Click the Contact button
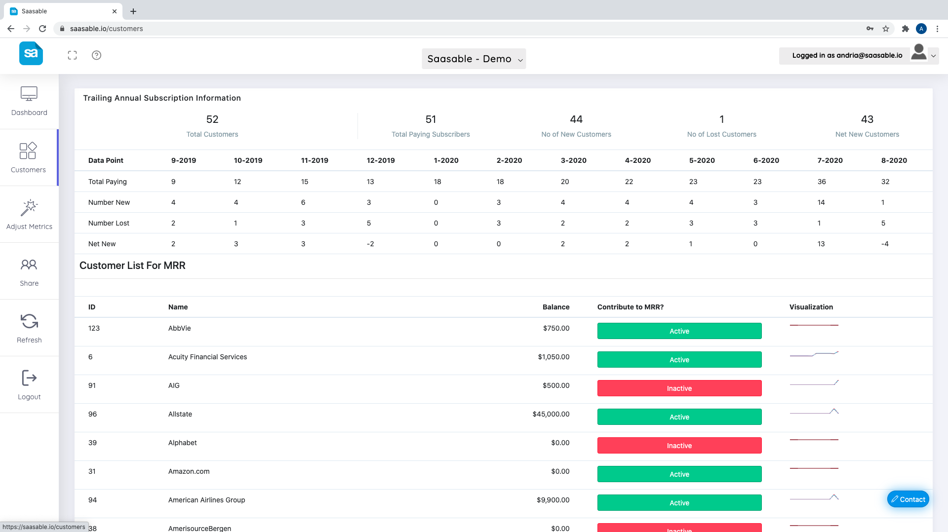948x532 pixels. [908, 499]
